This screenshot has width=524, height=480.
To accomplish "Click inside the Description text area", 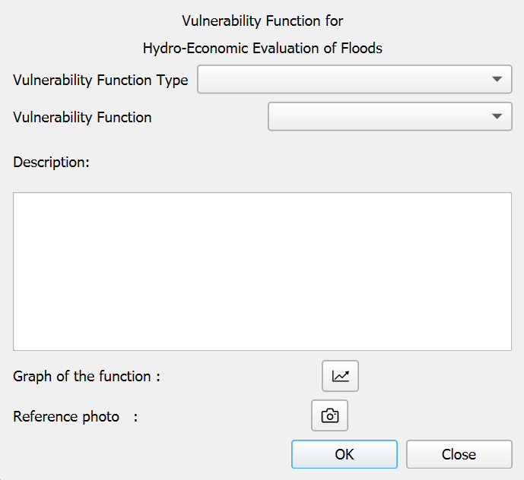I will point(262,271).
